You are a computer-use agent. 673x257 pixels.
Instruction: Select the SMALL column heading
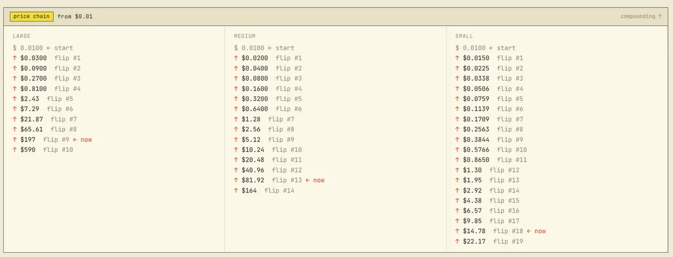tap(464, 36)
